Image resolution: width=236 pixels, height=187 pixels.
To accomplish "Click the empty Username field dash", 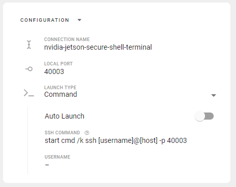I will click(47, 165).
